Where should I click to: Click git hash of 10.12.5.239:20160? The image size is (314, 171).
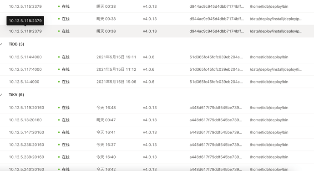(216, 157)
